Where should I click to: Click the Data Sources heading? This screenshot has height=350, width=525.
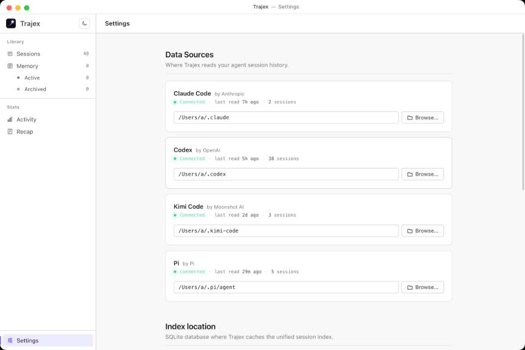(x=189, y=55)
